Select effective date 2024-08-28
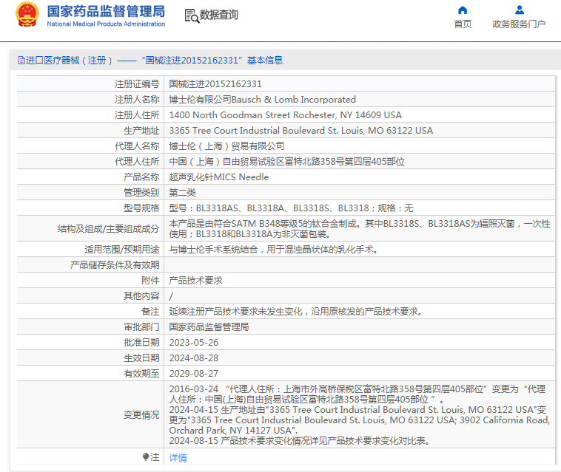The image size is (561, 472). click(194, 358)
